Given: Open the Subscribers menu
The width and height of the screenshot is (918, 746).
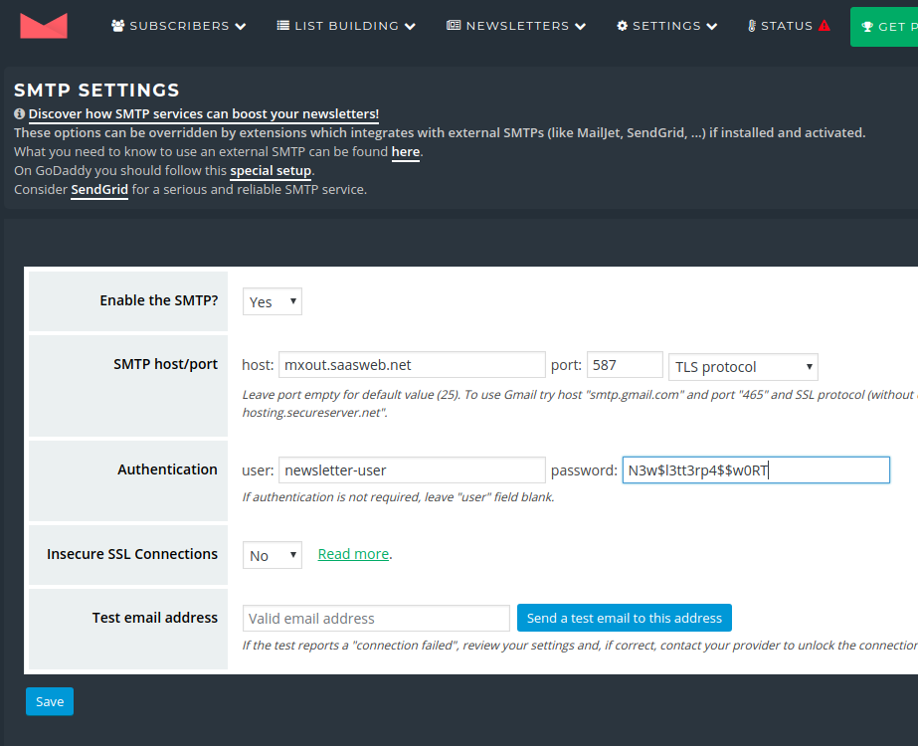Looking at the screenshot, I should pyautogui.click(x=179, y=26).
